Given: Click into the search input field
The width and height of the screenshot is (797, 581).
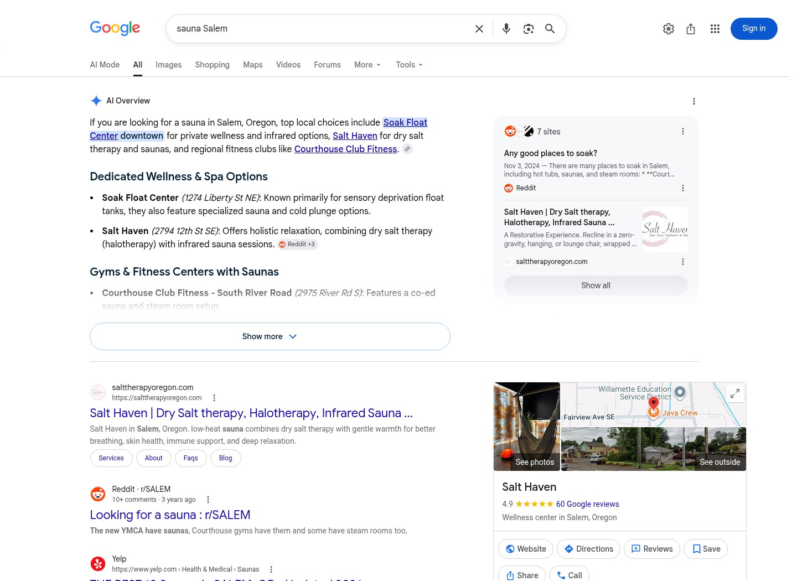Looking at the screenshot, I should point(321,29).
